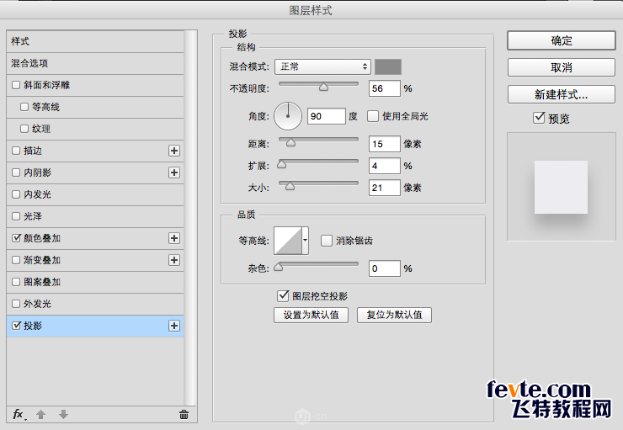Enable 等高线 sub-option checkbox
This screenshot has height=430, width=623.
[24, 107]
